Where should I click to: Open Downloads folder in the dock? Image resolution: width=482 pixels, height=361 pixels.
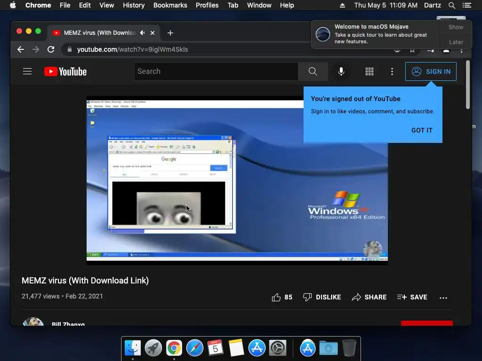coord(328,348)
